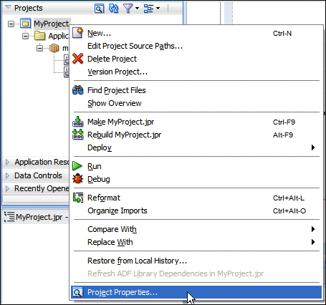Click the green Run arrow icon

tap(77, 166)
